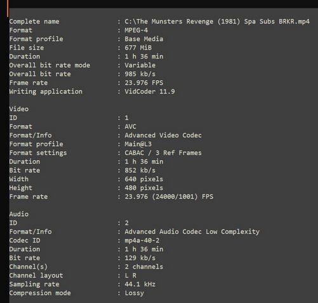Screen dimensions: 318x303
Task: Click the Compression mode Lossy value
Action: (x=134, y=293)
